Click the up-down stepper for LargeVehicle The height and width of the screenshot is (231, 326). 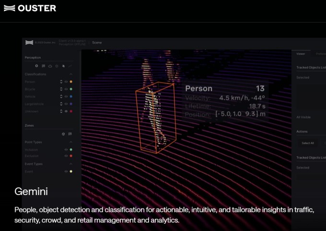(x=61, y=104)
